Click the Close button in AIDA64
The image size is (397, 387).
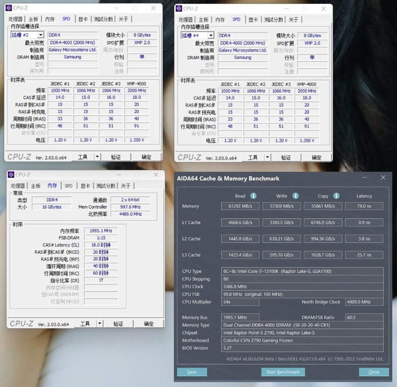coord(373,372)
